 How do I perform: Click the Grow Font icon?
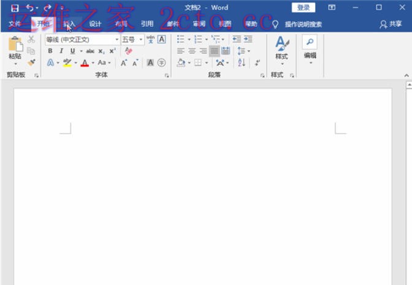coord(124,63)
